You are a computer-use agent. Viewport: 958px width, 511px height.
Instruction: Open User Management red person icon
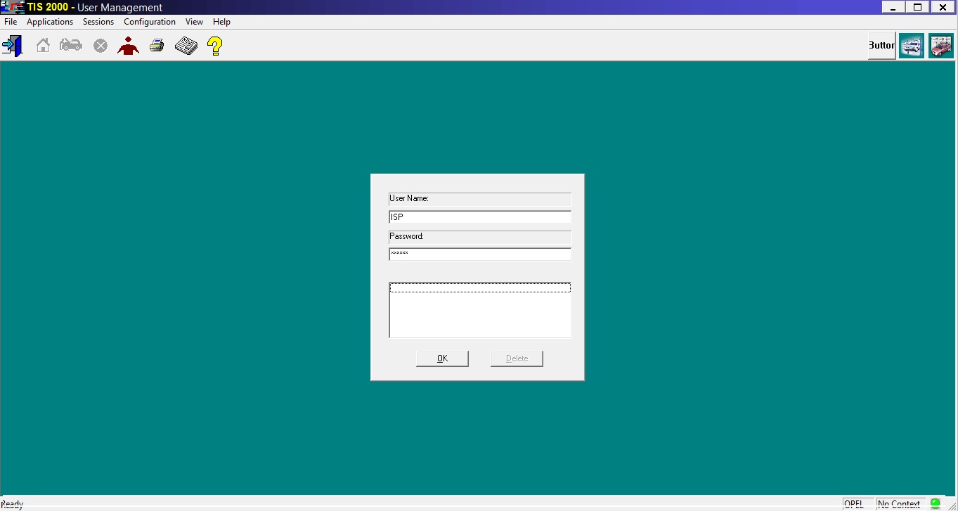click(x=128, y=46)
